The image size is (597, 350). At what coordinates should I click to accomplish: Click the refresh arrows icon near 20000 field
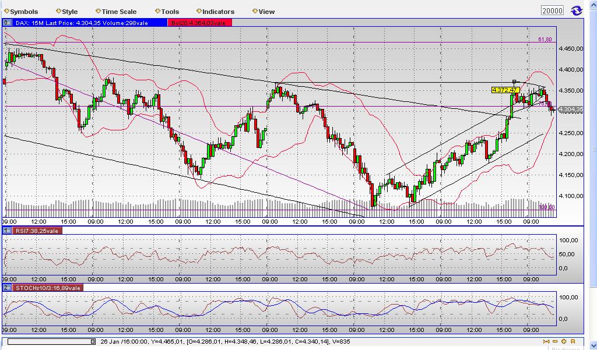pyautogui.click(x=577, y=10)
